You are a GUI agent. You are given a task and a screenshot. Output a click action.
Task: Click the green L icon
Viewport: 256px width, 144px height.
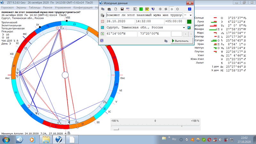tap(141, 9)
